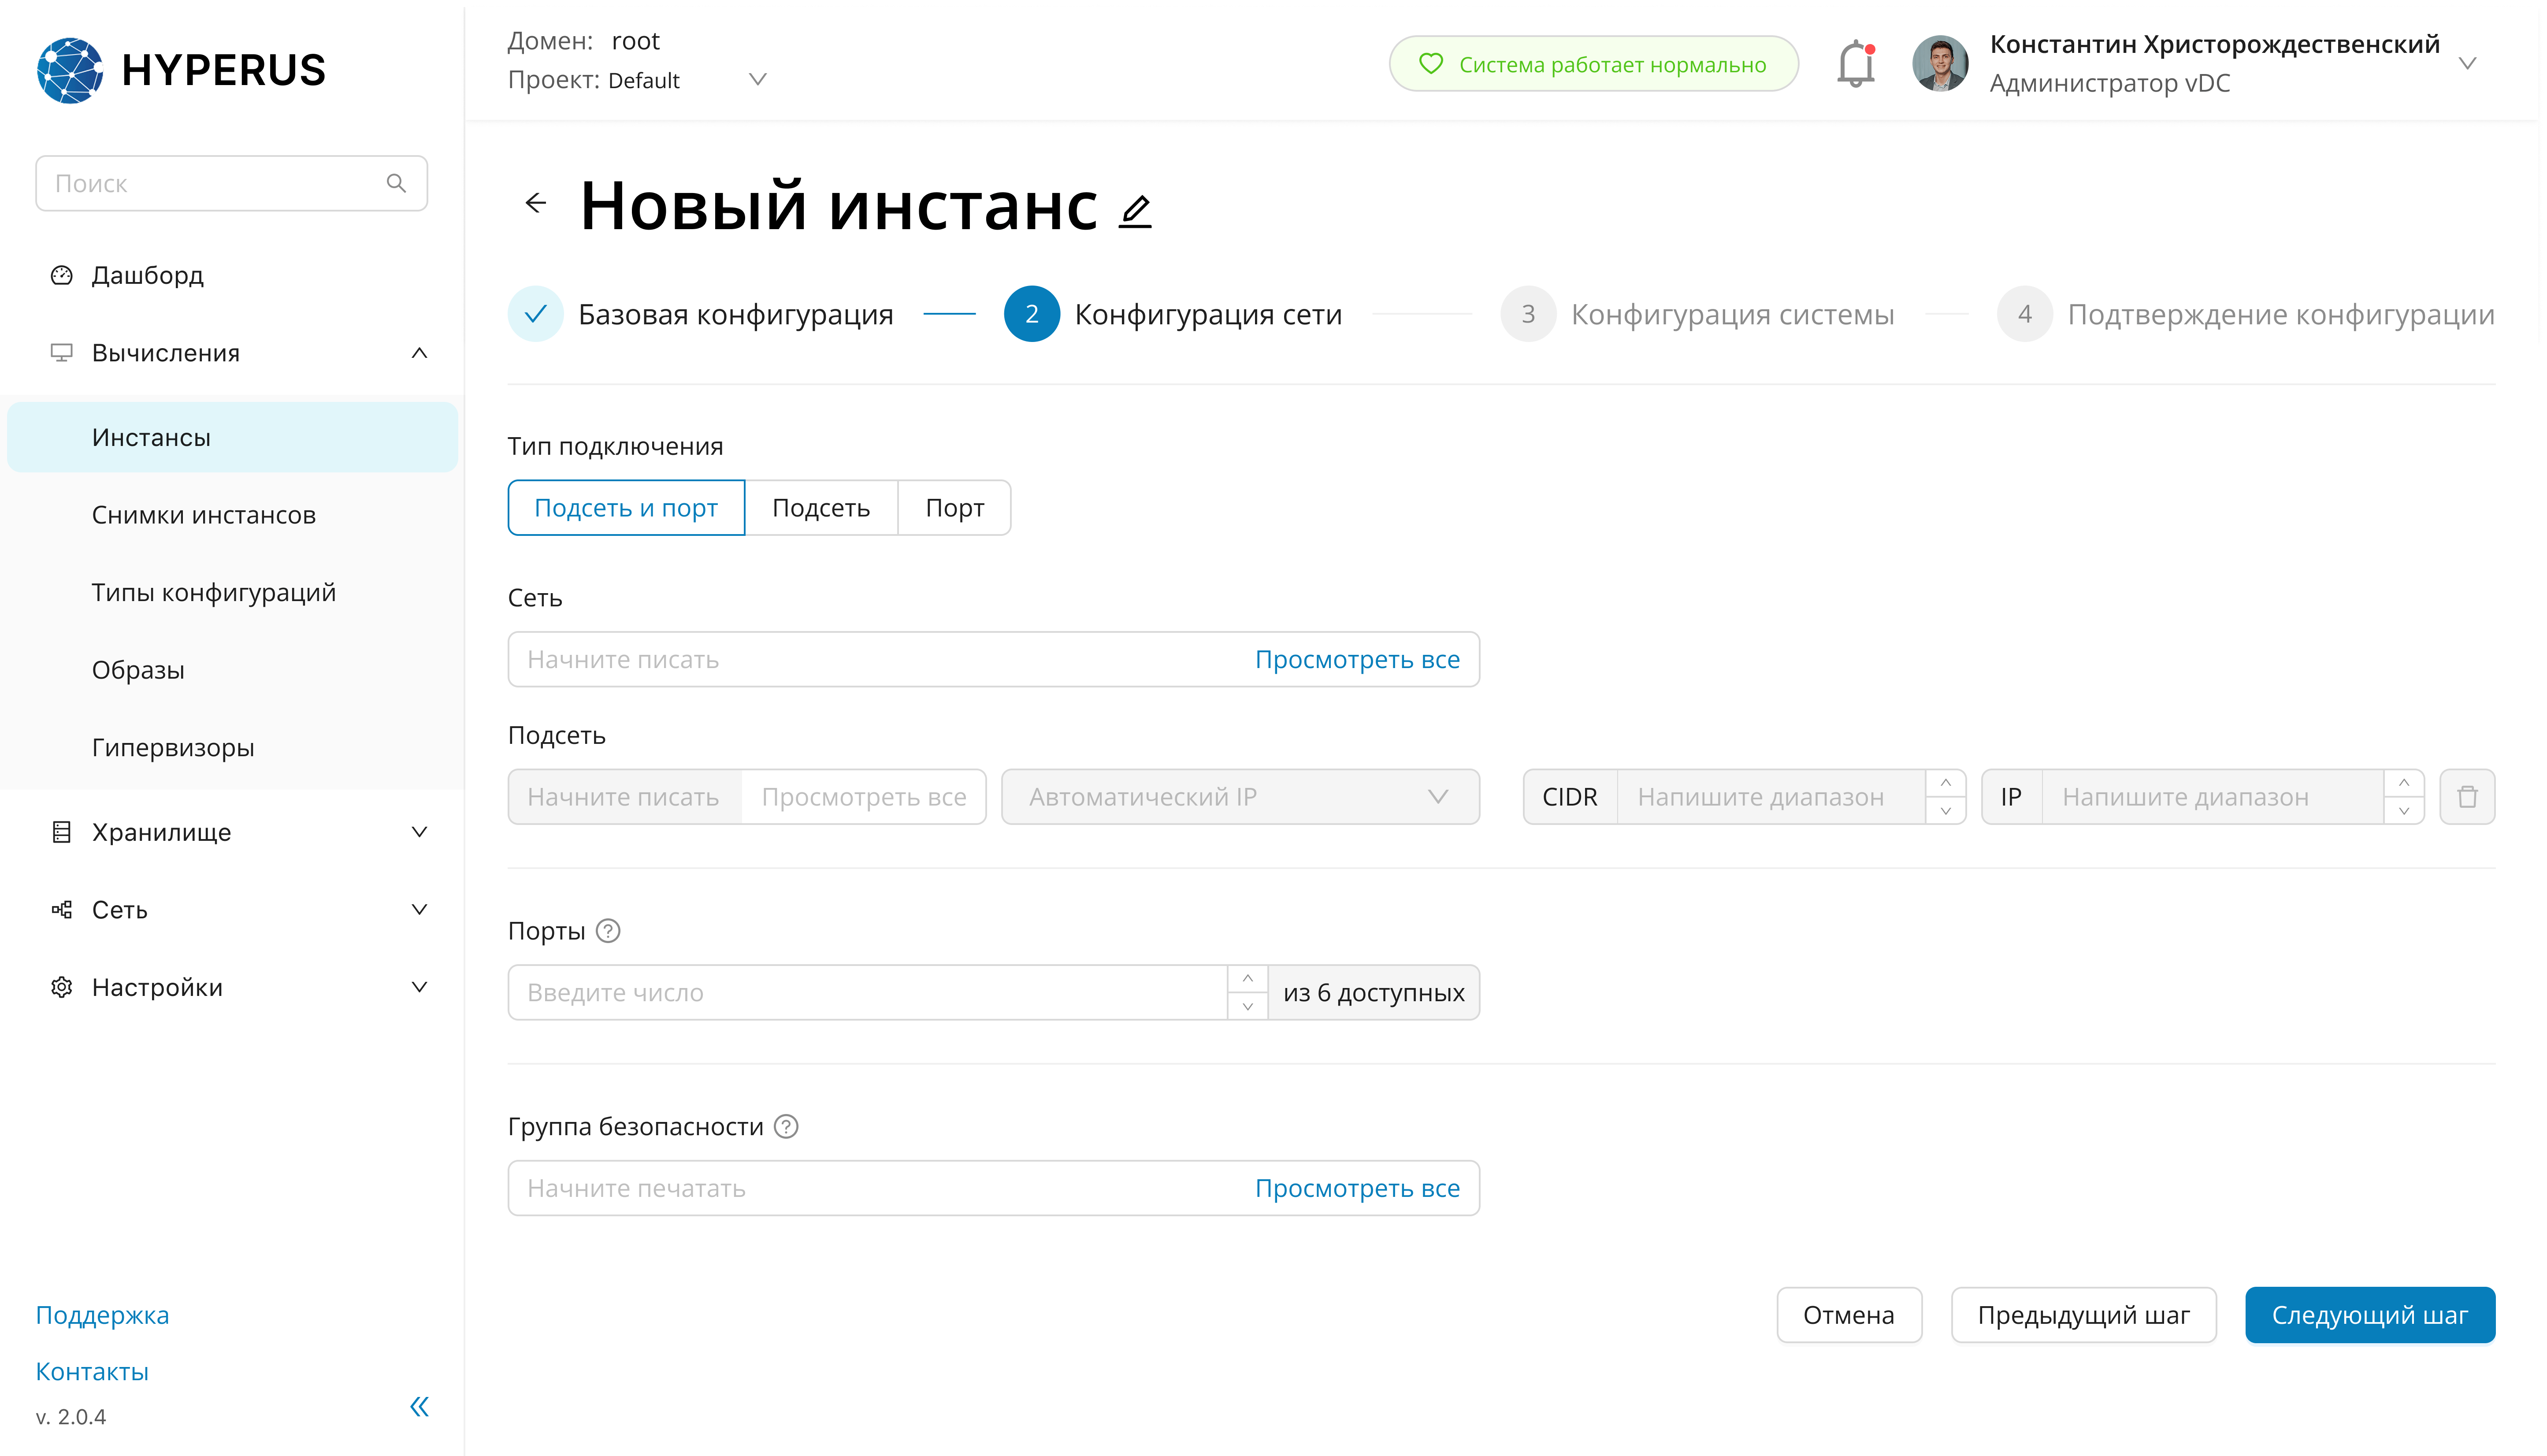
Task: Select Подсеть connection type option
Action: pyautogui.click(x=821, y=508)
